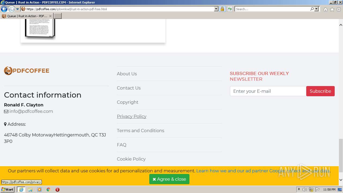343x193 pixels.
Task: Open the media player taskbar icon
Action: pos(39,190)
